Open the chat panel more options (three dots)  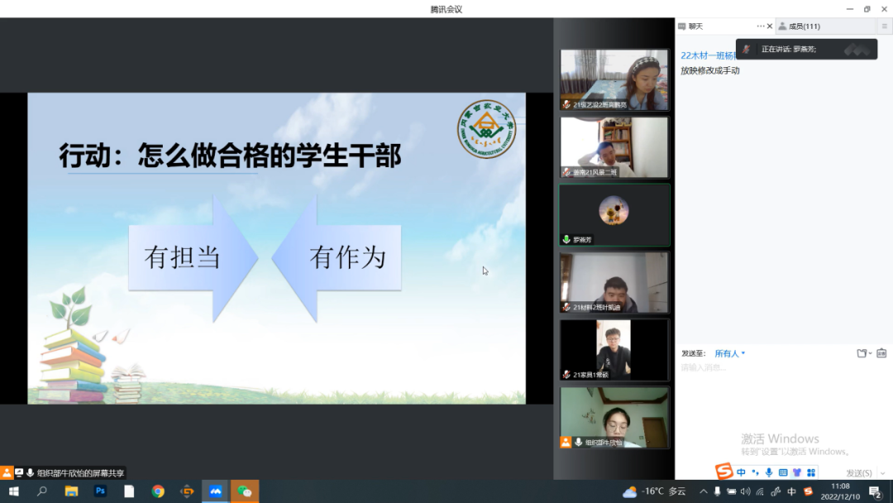[x=761, y=26]
